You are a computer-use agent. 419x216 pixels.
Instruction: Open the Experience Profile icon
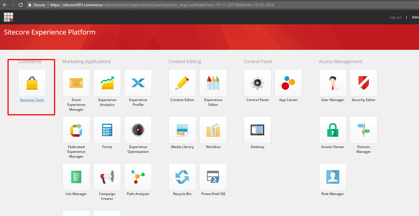[x=138, y=83]
